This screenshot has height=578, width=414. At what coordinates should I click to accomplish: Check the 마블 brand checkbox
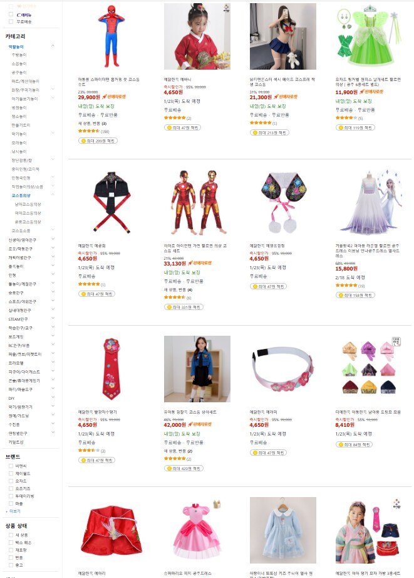(x=11, y=503)
